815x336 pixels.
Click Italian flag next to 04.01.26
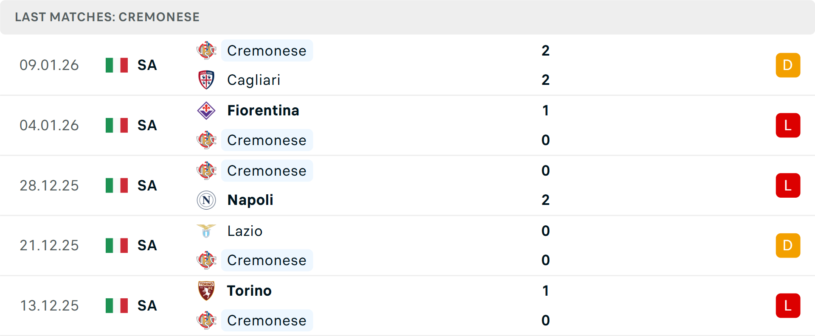117,125
